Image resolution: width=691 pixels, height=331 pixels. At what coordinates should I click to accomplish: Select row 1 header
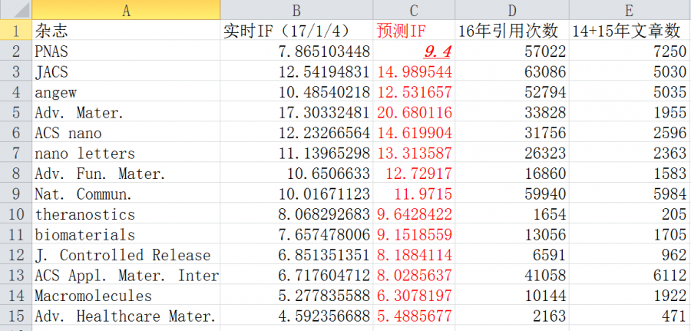[16, 31]
